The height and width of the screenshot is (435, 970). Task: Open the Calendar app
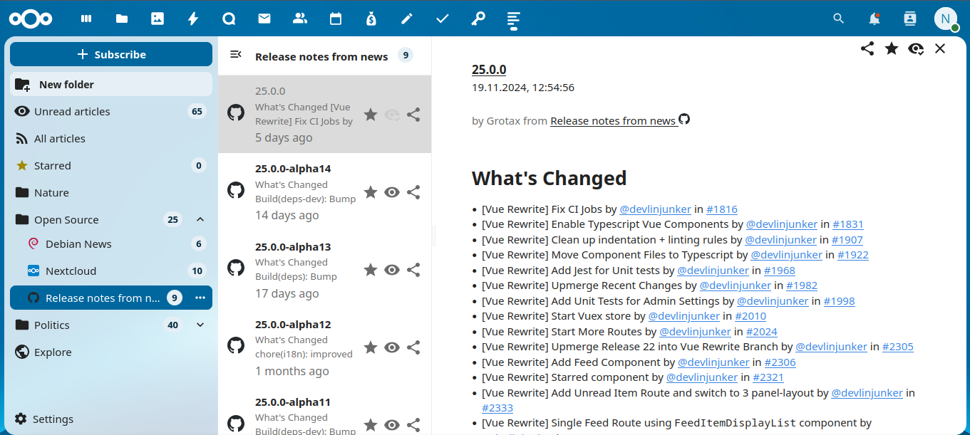coord(336,19)
